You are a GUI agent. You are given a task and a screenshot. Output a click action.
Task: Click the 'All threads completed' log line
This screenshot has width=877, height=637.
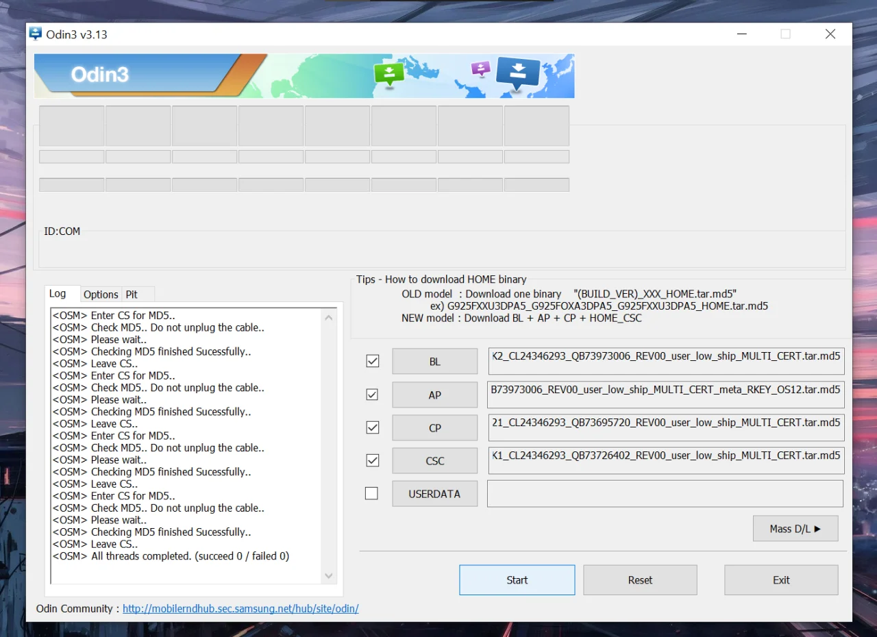(171, 556)
